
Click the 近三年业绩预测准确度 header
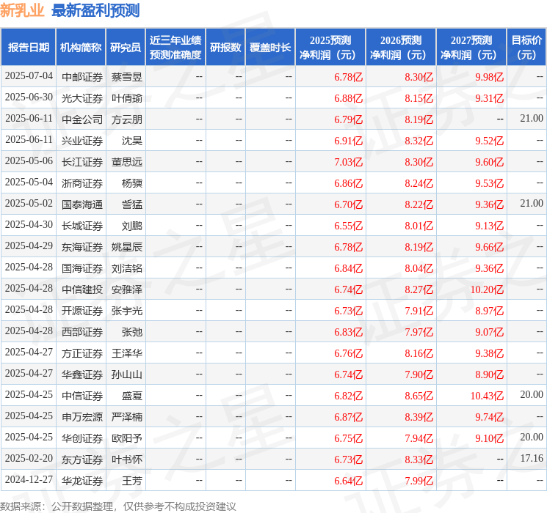click(x=175, y=48)
